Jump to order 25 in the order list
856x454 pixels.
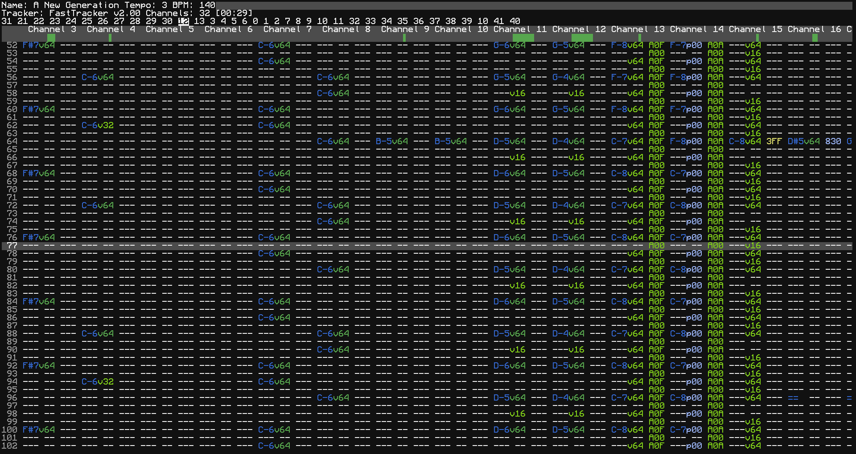pyautogui.click(x=87, y=21)
